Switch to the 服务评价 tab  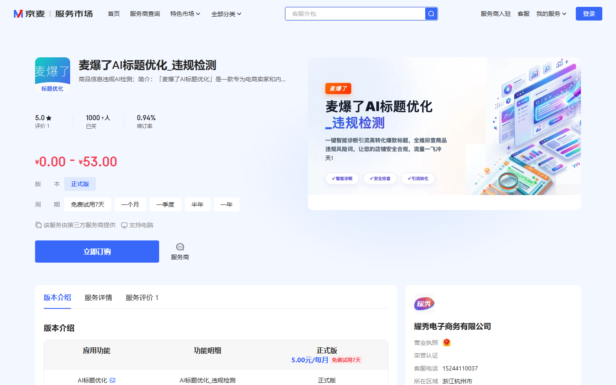click(142, 297)
